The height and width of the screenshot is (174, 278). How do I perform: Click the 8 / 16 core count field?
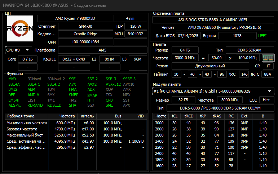pyautogui.click(x=28, y=59)
